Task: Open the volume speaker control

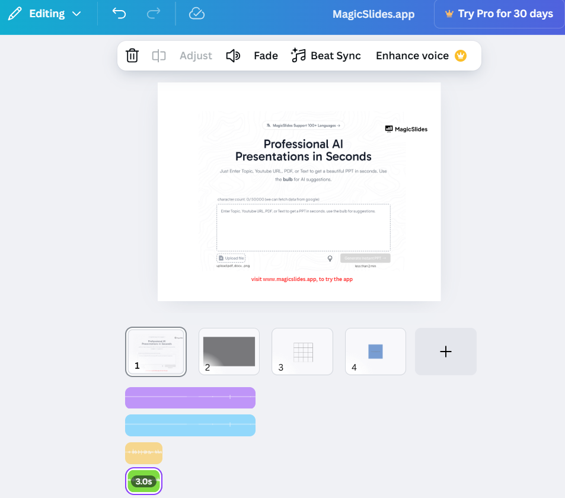Action: [233, 56]
